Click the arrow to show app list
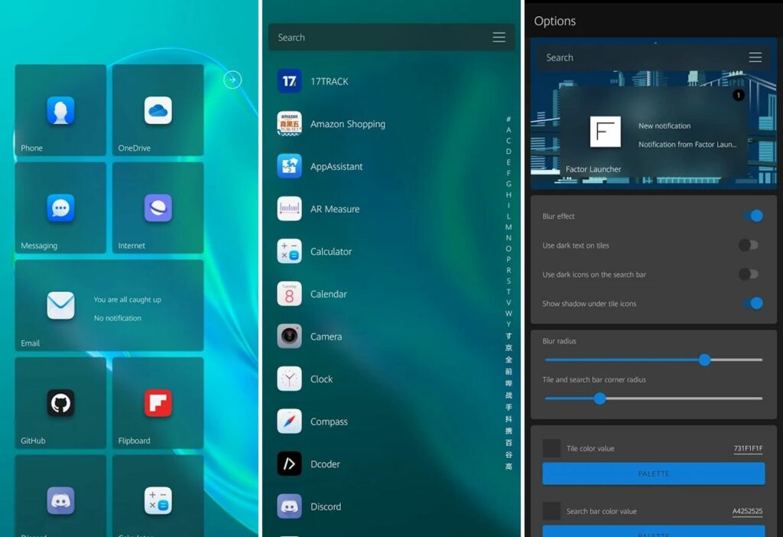The height and width of the screenshot is (537, 783). coord(232,80)
